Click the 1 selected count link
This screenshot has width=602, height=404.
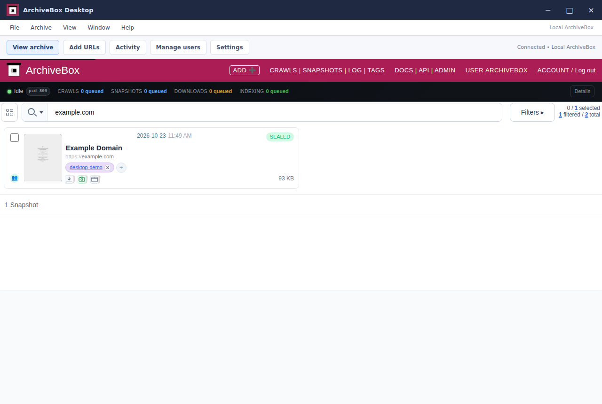click(576, 108)
